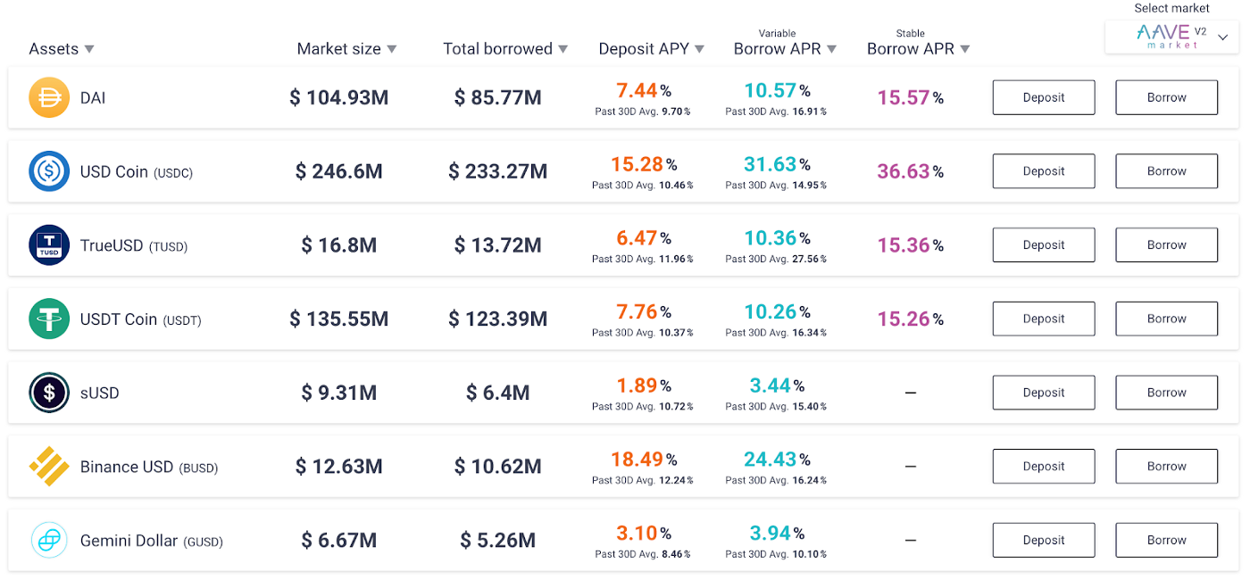The width and height of the screenshot is (1250, 580).
Task: Borrow TrueUSD
Action: click(1167, 245)
